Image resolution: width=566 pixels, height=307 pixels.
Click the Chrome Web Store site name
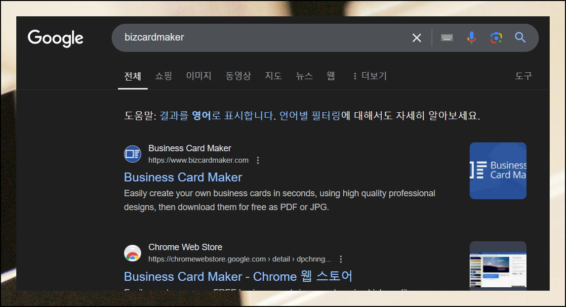[185, 247]
